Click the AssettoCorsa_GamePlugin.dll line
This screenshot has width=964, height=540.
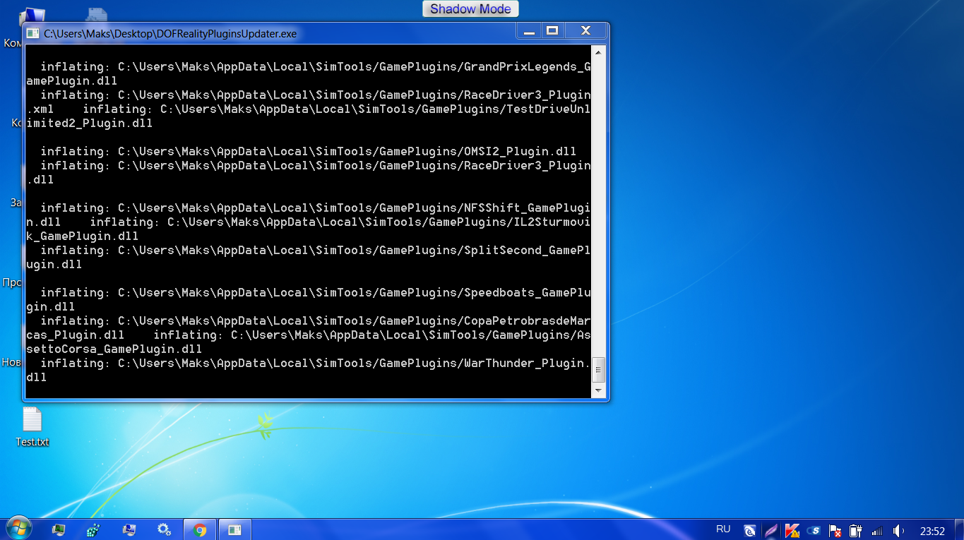pos(114,349)
